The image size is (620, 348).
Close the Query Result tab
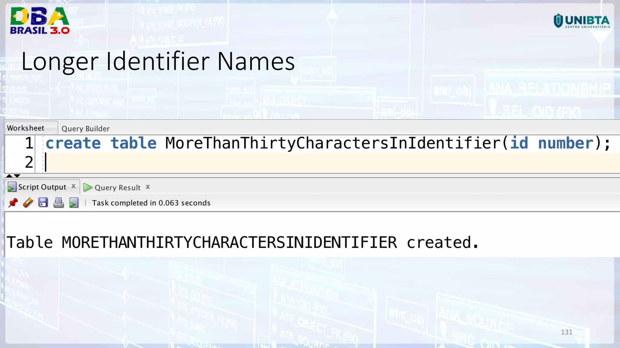148,187
